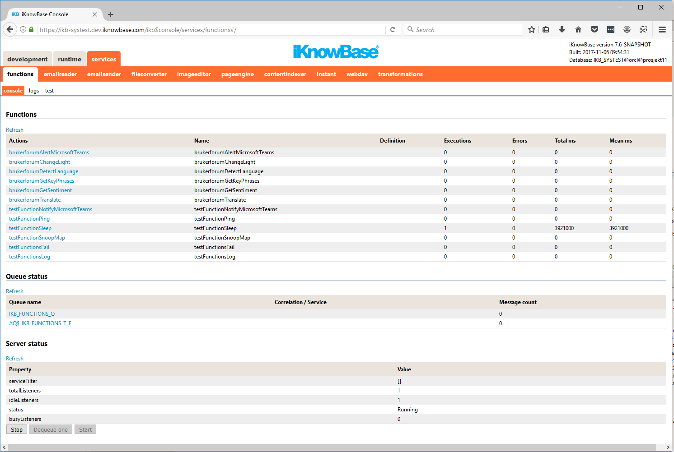Open the bookmarks list icon

tap(546, 30)
